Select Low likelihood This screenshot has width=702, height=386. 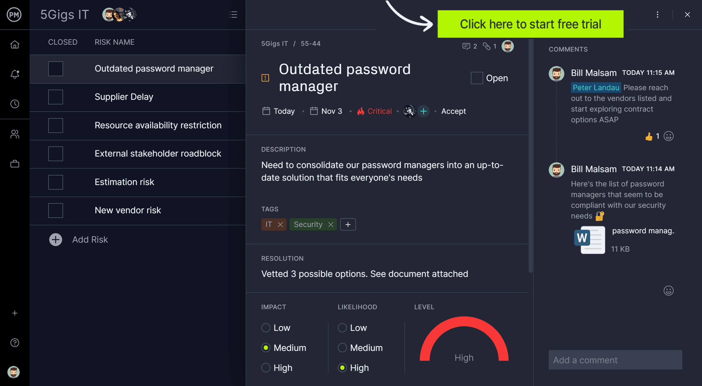click(x=342, y=328)
